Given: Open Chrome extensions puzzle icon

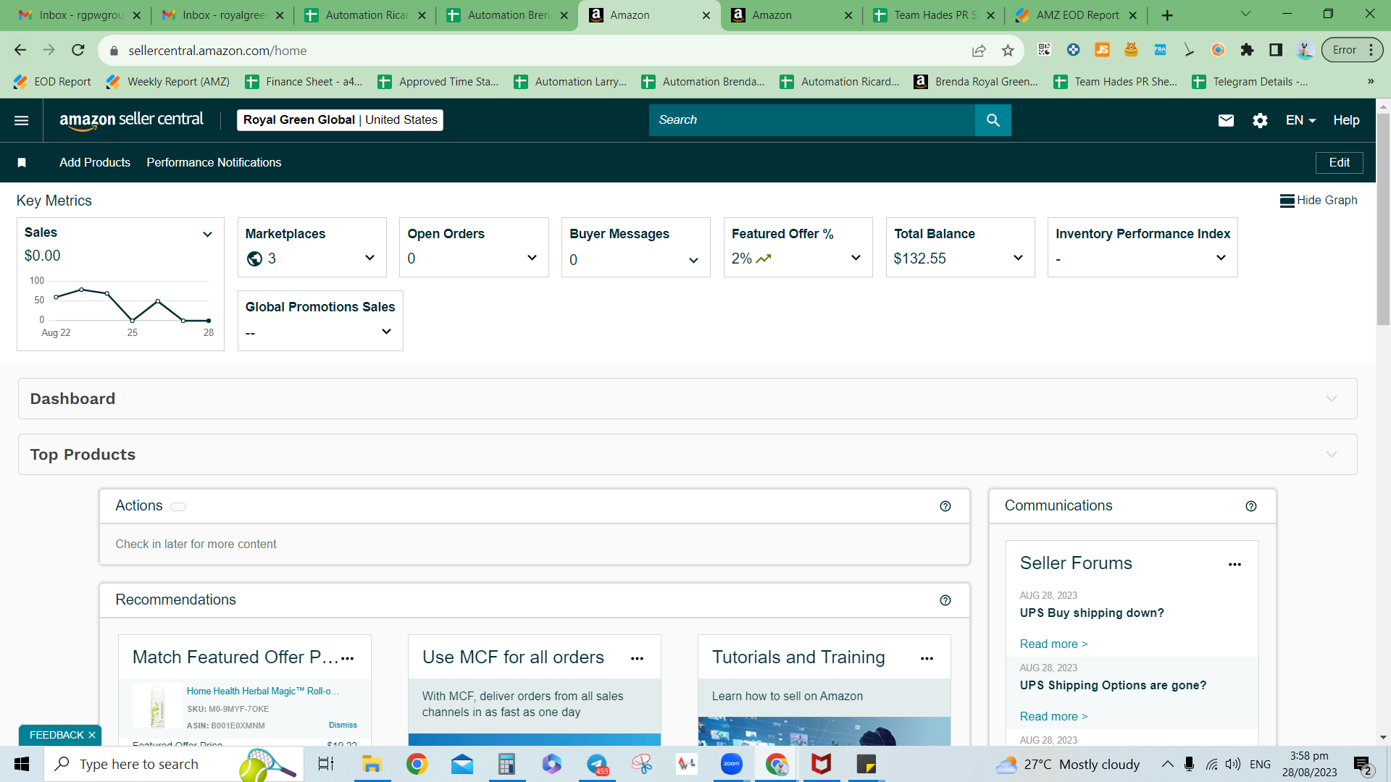Looking at the screenshot, I should coord(1247,50).
